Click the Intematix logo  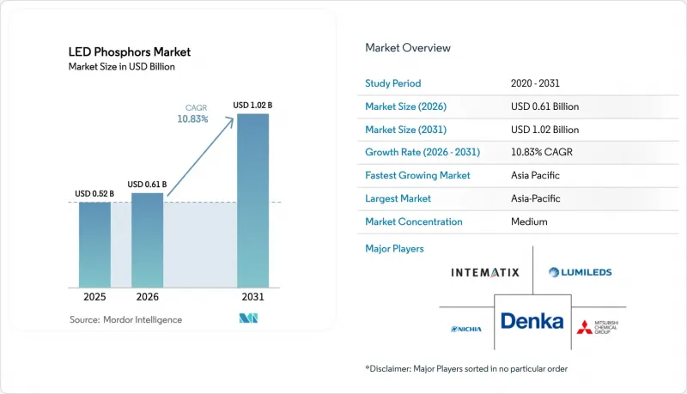coord(485,273)
